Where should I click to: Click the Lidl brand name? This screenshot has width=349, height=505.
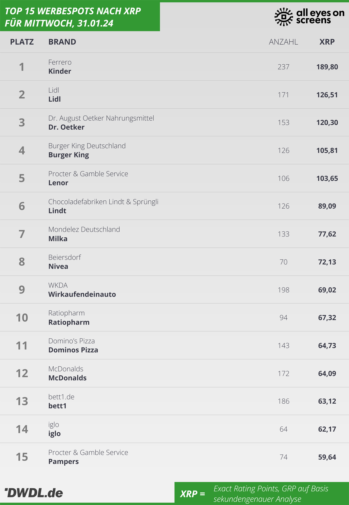55,99
